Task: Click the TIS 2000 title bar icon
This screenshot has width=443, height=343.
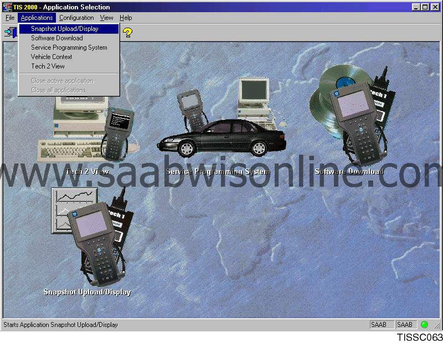Action: pyautogui.click(x=7, y=7)
